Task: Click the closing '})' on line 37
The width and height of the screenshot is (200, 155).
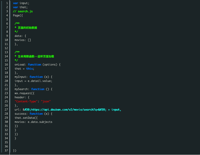Action: coord(15,151)
